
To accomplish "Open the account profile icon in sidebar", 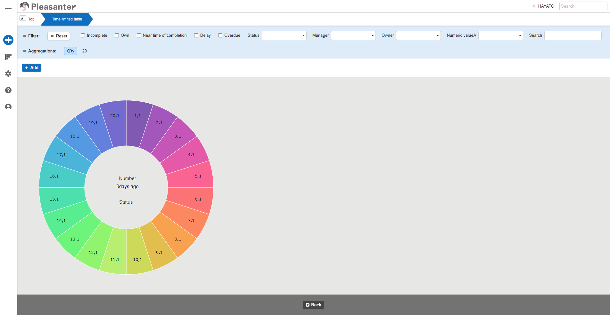I will pos(8,107).
